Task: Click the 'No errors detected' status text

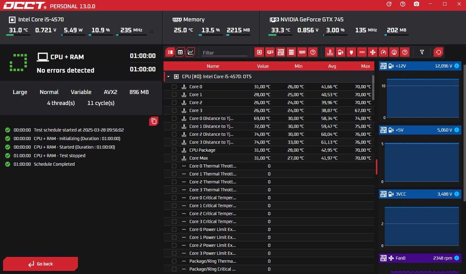Action: pyautogui.click(x=65, y=70)
